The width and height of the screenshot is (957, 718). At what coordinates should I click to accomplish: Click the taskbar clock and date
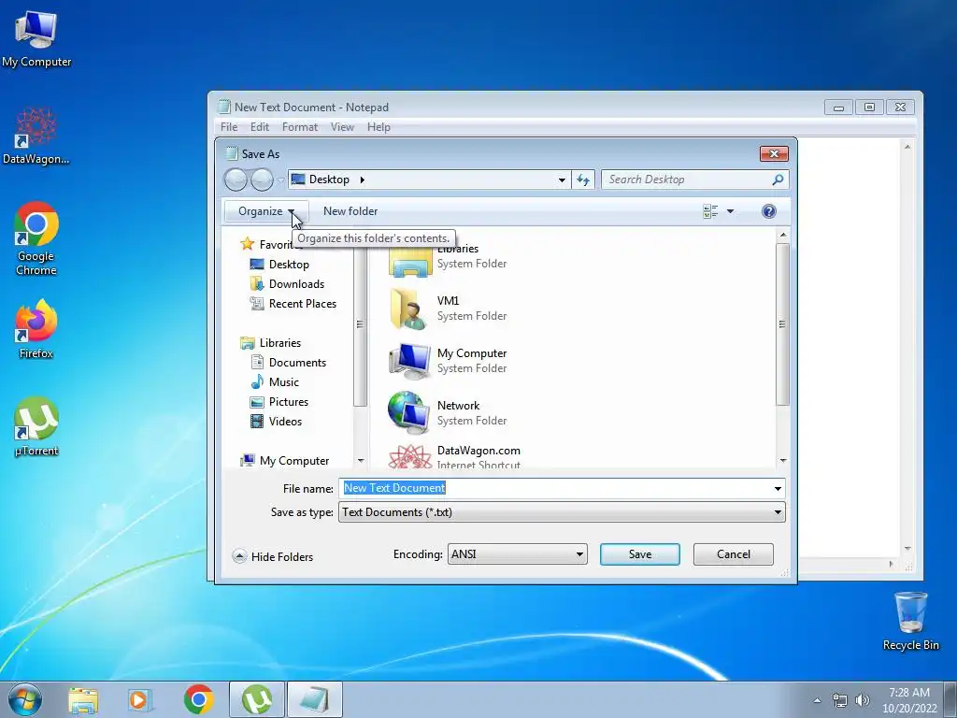908,699
